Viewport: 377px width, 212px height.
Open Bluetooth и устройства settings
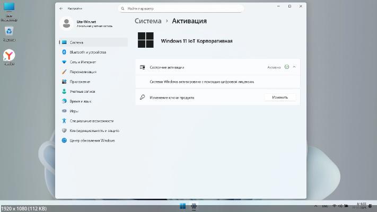click(x=87, y=52)
